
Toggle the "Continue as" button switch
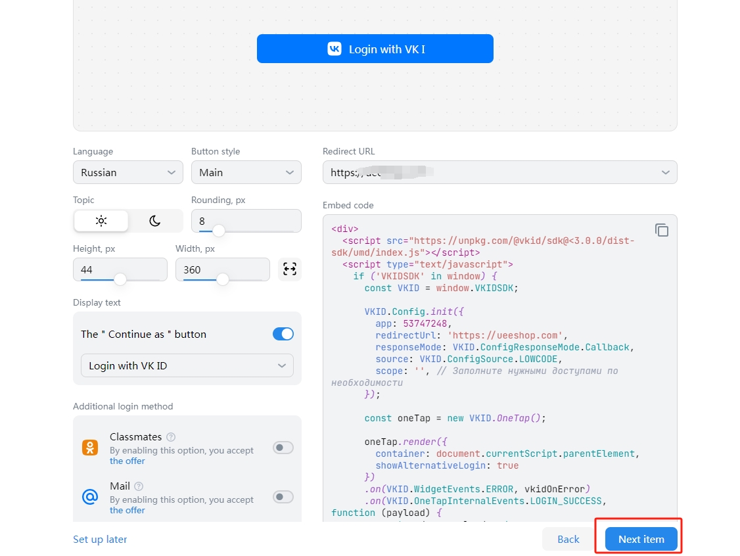pyautogui.click(x=283, y=334)
